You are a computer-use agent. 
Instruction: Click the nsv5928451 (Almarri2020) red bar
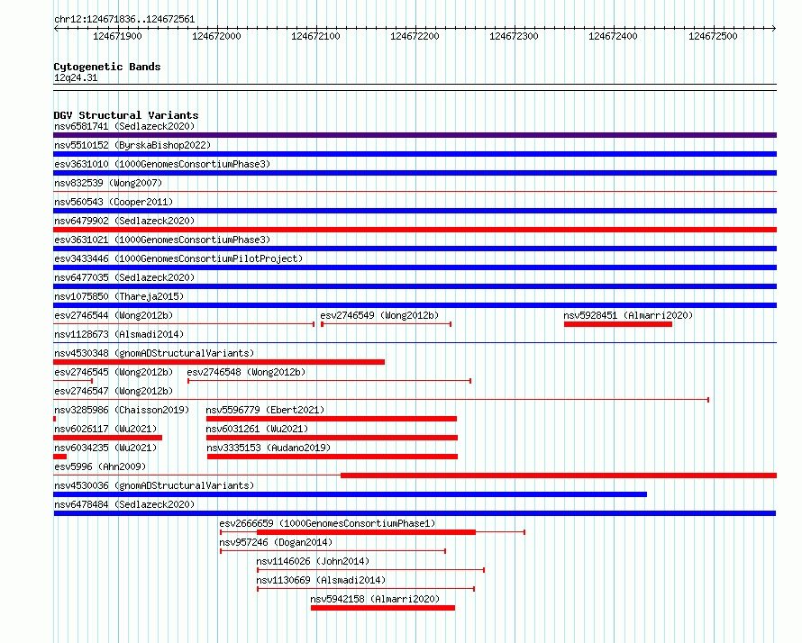618,324
